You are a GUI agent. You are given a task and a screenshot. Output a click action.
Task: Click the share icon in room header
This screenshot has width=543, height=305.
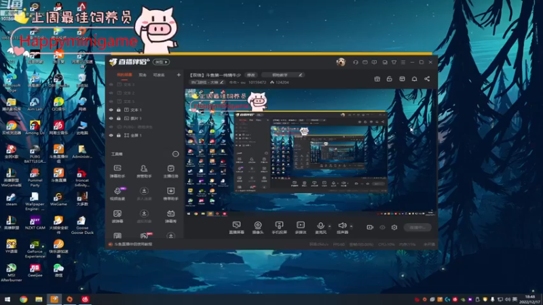[x=427, y=79]
